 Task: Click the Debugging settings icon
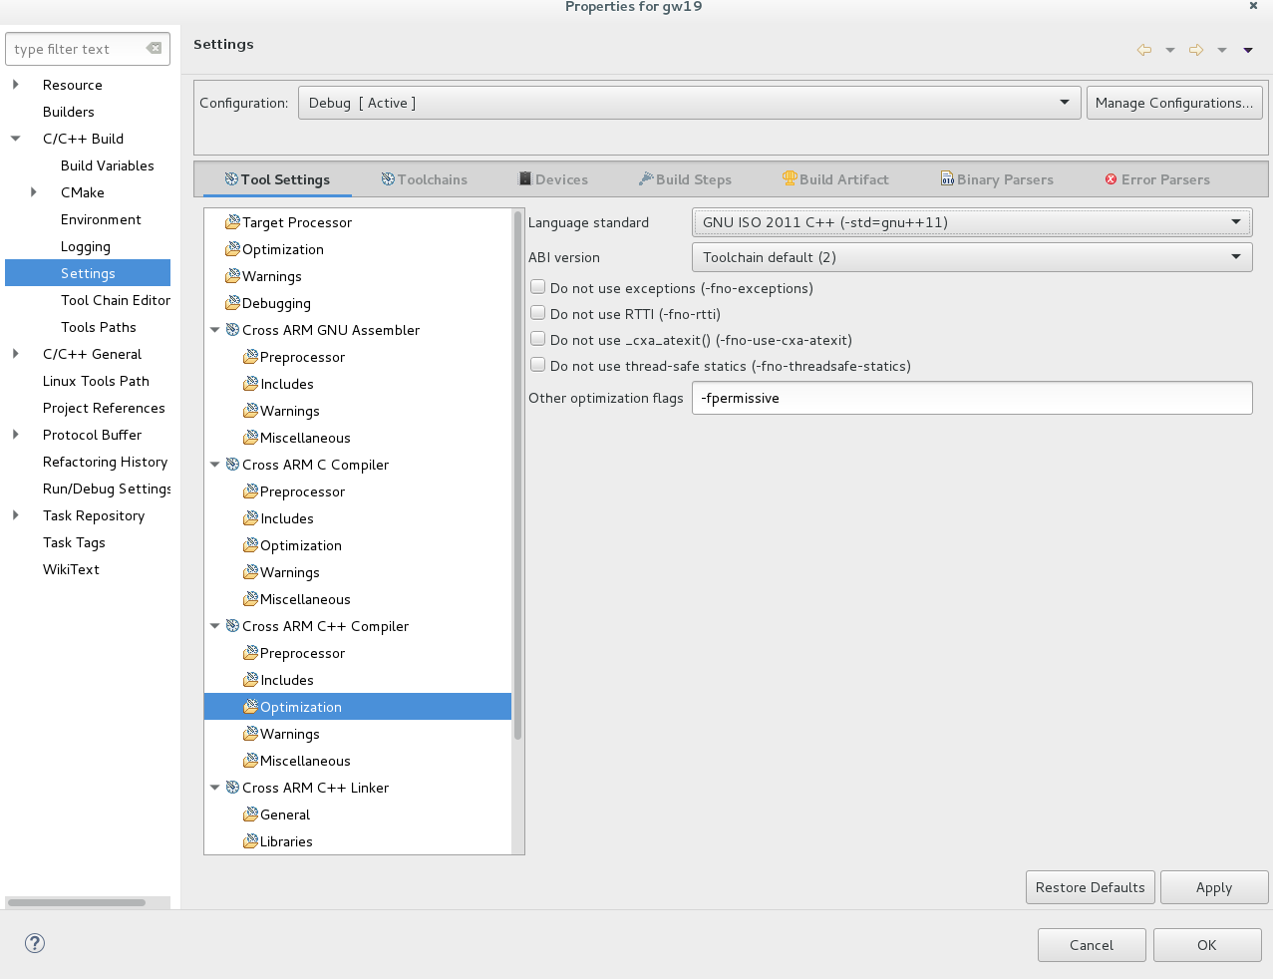232,303
